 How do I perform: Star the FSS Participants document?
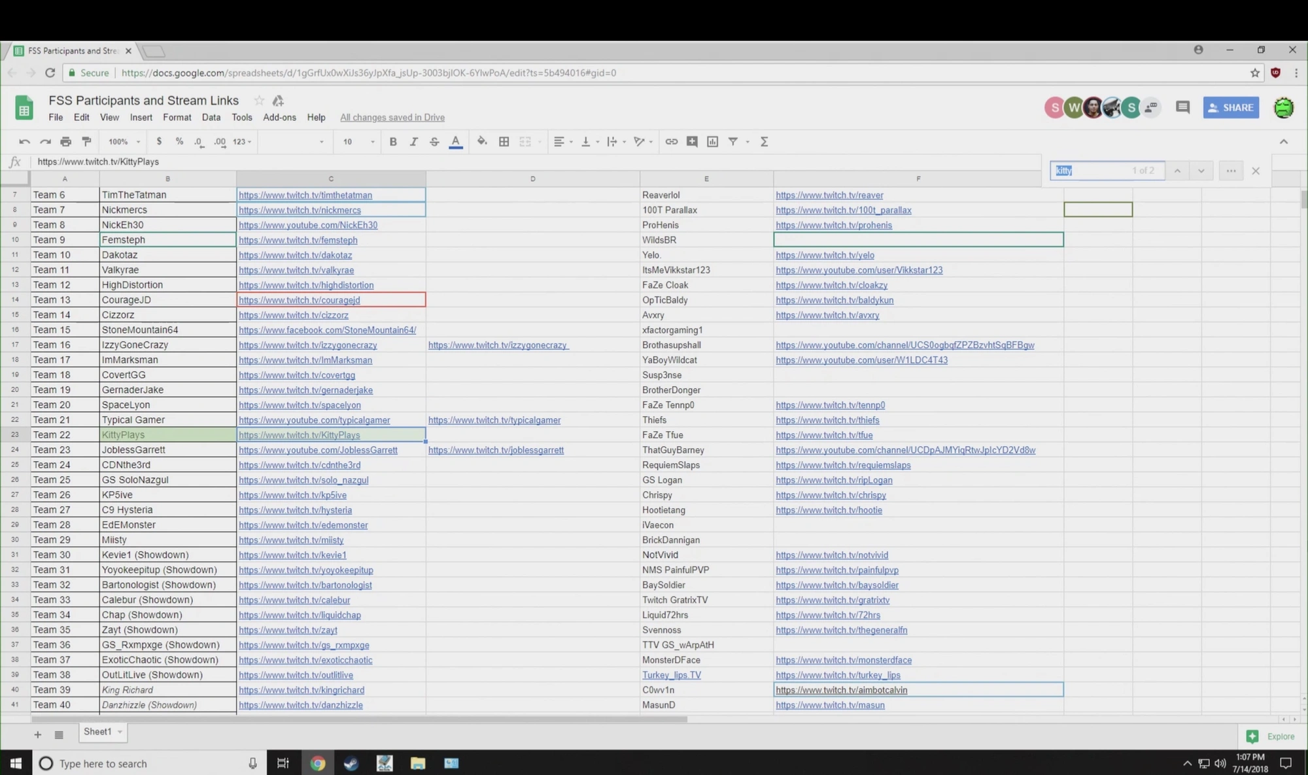tap(259, 100)
